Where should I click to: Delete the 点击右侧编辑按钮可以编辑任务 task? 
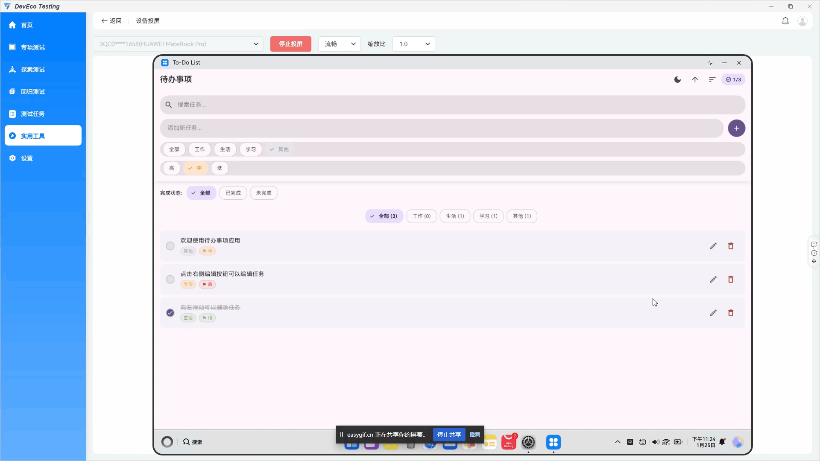pyautogui.click(x=731, y=279)
